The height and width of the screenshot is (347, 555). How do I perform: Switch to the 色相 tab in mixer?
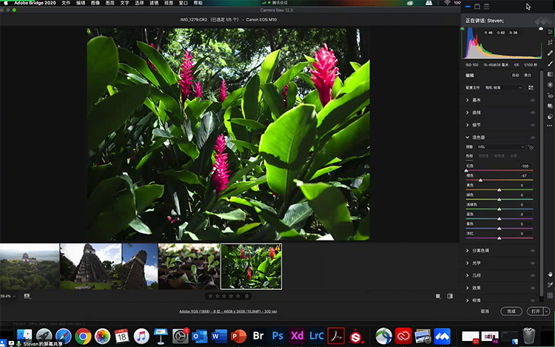tap(468, 156)
